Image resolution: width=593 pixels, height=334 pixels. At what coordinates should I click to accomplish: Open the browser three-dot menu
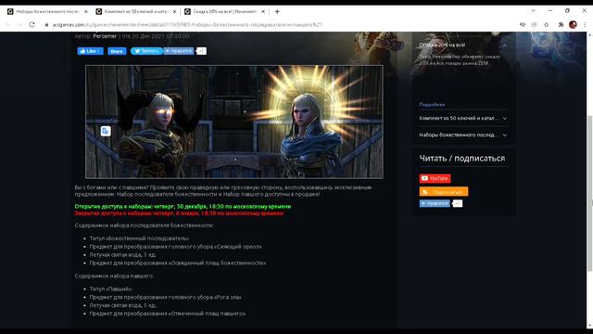[x=585, y=25]
